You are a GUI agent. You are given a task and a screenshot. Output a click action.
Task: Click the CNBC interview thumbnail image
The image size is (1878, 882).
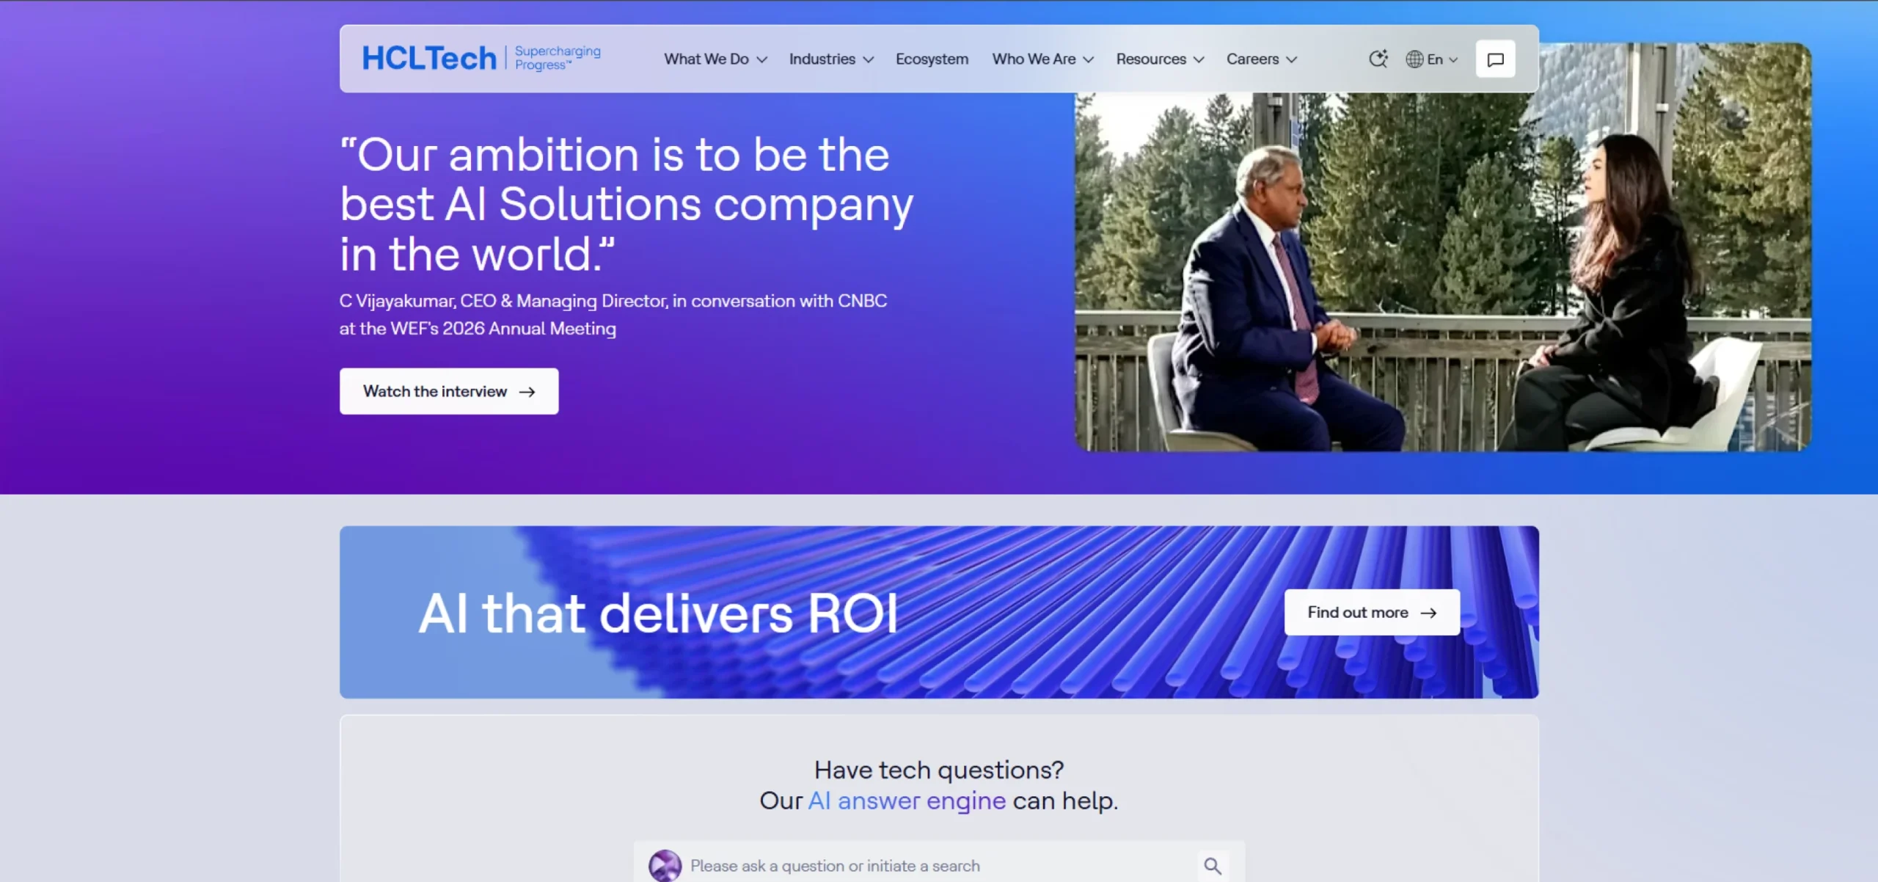(x=1442, y=271)
